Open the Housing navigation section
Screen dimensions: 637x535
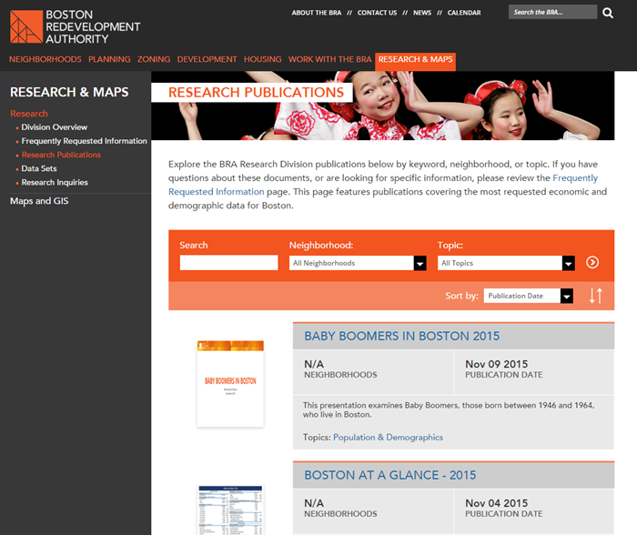tap(262, 60)
